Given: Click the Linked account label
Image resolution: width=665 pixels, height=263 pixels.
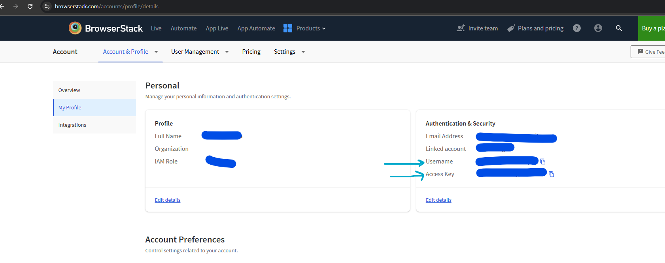Looking at the screenshot, I should click(446, 149).
